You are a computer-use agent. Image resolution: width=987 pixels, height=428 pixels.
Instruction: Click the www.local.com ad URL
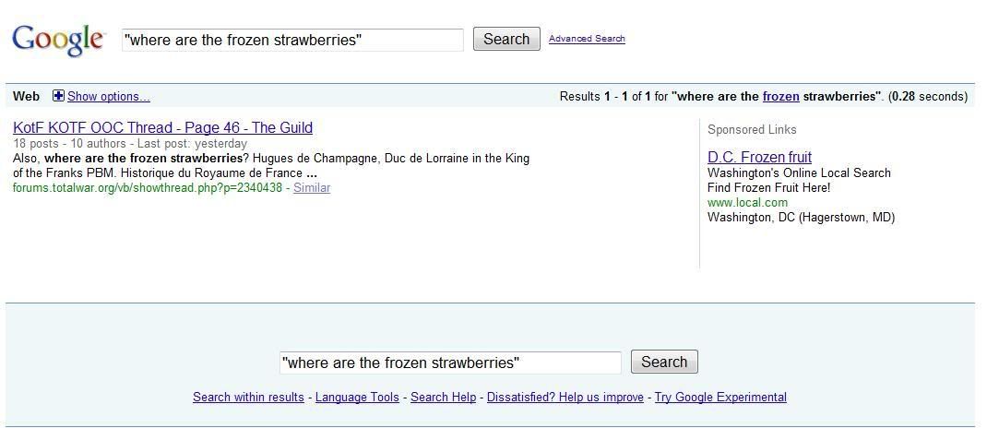[x=747, y=203]
